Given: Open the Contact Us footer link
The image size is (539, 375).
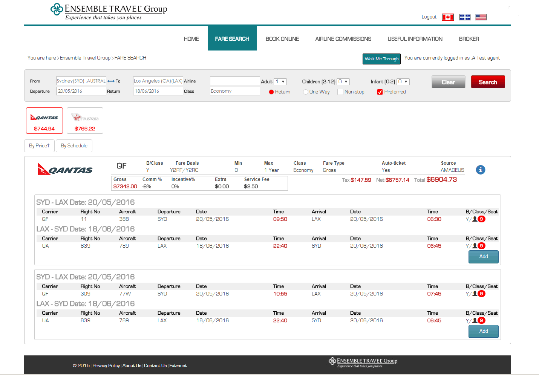Looking at the screenshot, I should click(155, 366).
